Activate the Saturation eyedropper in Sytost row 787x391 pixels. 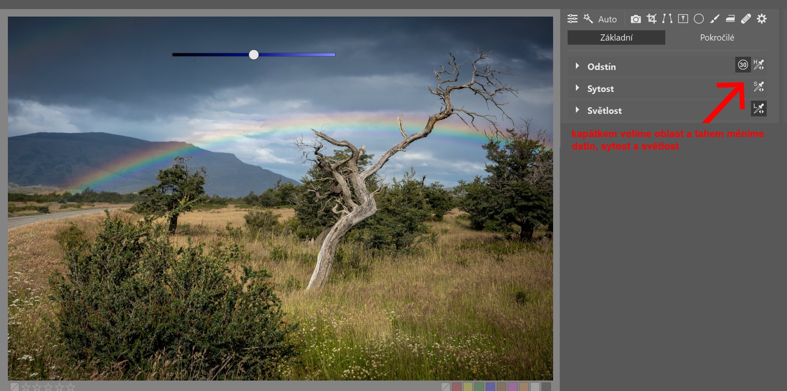coord(759,87)
